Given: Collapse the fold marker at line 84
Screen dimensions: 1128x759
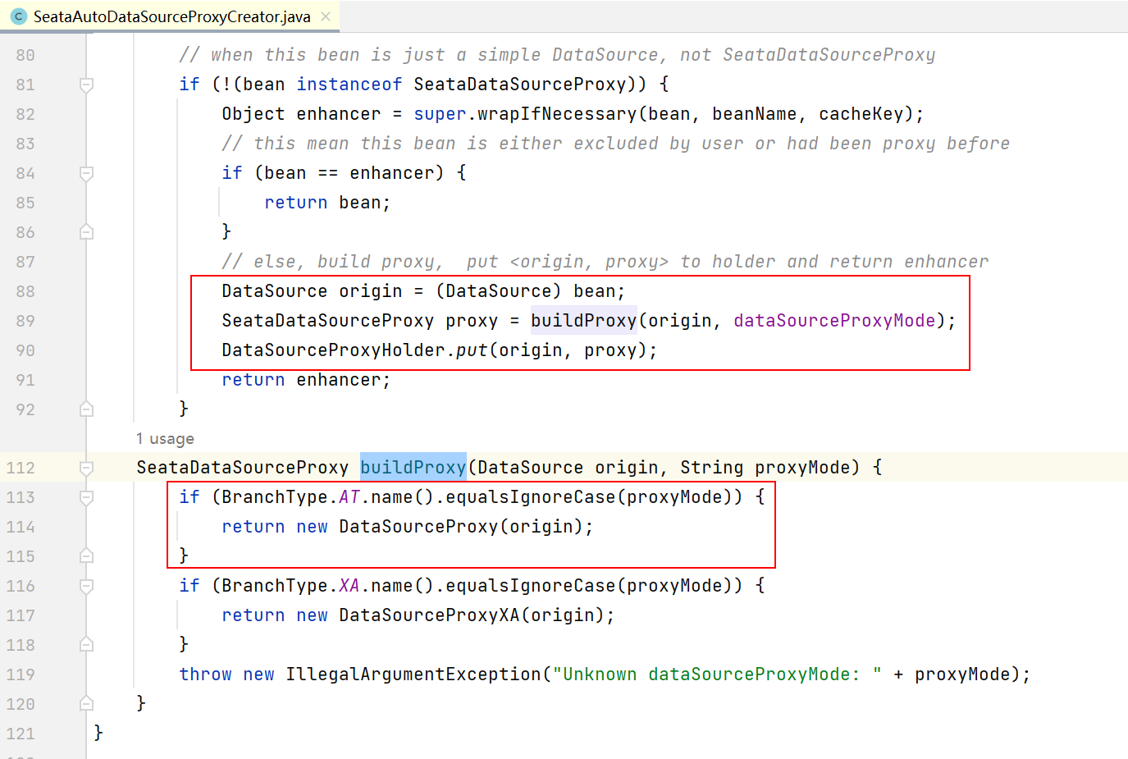Looking at the screenshot, I should coord(86,173).
